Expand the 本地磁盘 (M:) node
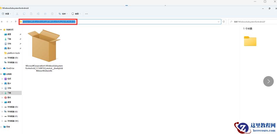This screenshot has height=134, width=277. coord(2,121)
